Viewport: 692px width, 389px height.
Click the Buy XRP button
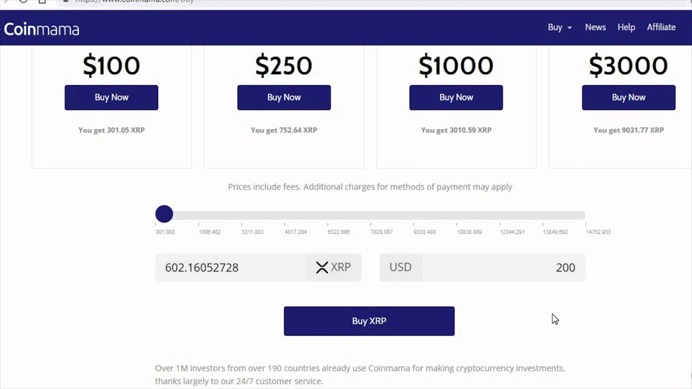369,321
